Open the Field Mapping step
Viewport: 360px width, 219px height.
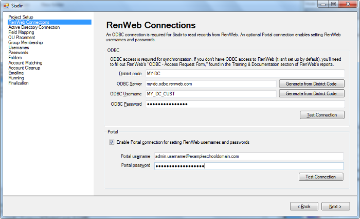[x=21, y=32]
